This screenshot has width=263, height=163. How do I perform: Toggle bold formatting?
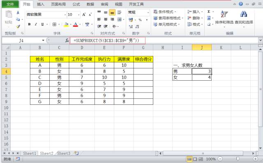point(29,25)
